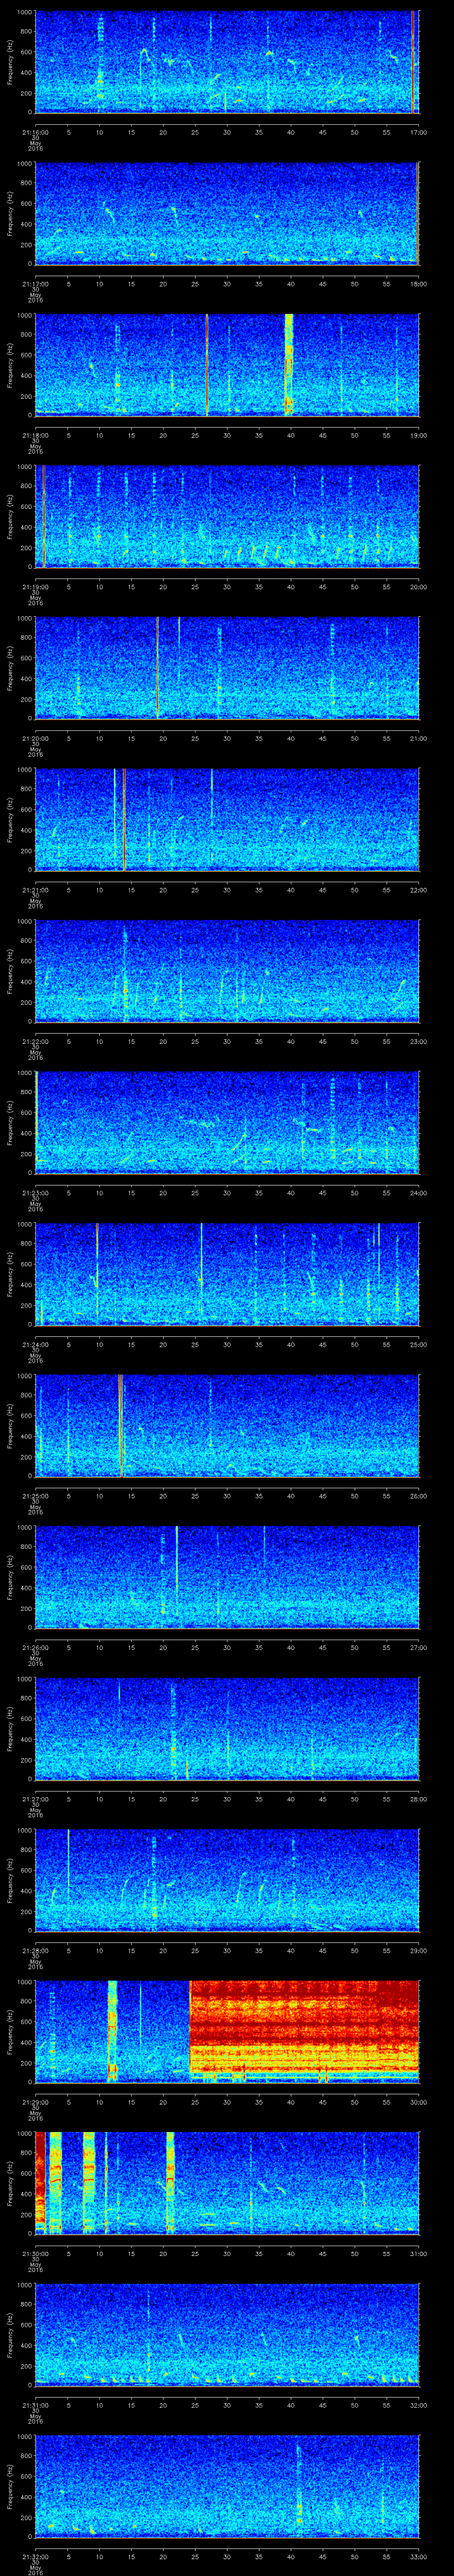
Task: Click the '21:19:00' start time label
Action: pyautogui.click(x=35, y=586)
